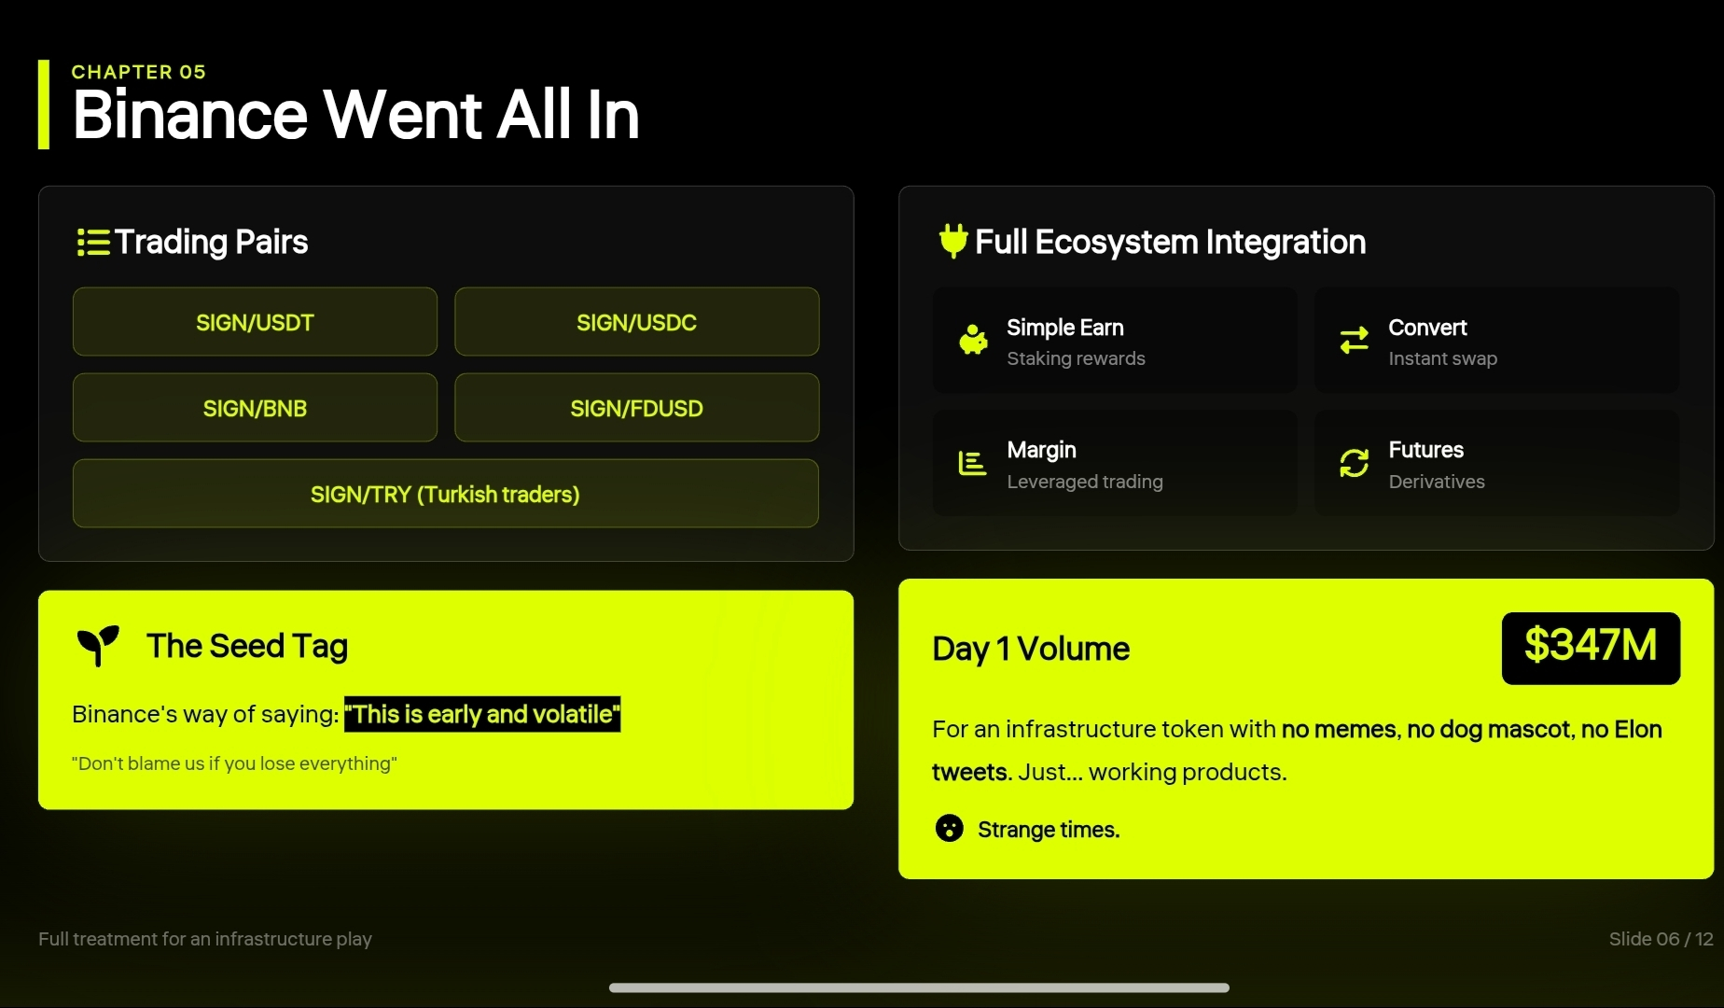Select the SIGN/USDT trading pair

point(255,322)
